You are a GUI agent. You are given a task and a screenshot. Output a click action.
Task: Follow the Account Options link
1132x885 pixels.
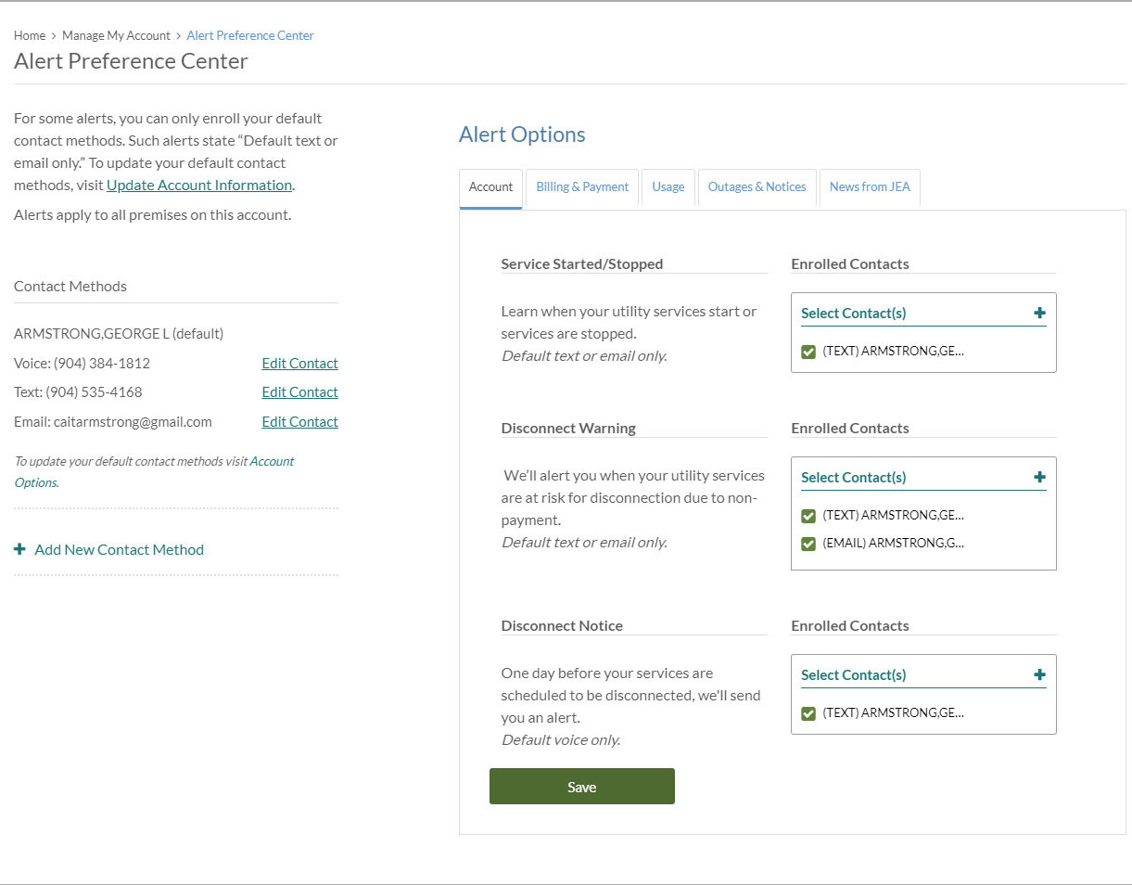pyautogui.click(x=272, y=462)
